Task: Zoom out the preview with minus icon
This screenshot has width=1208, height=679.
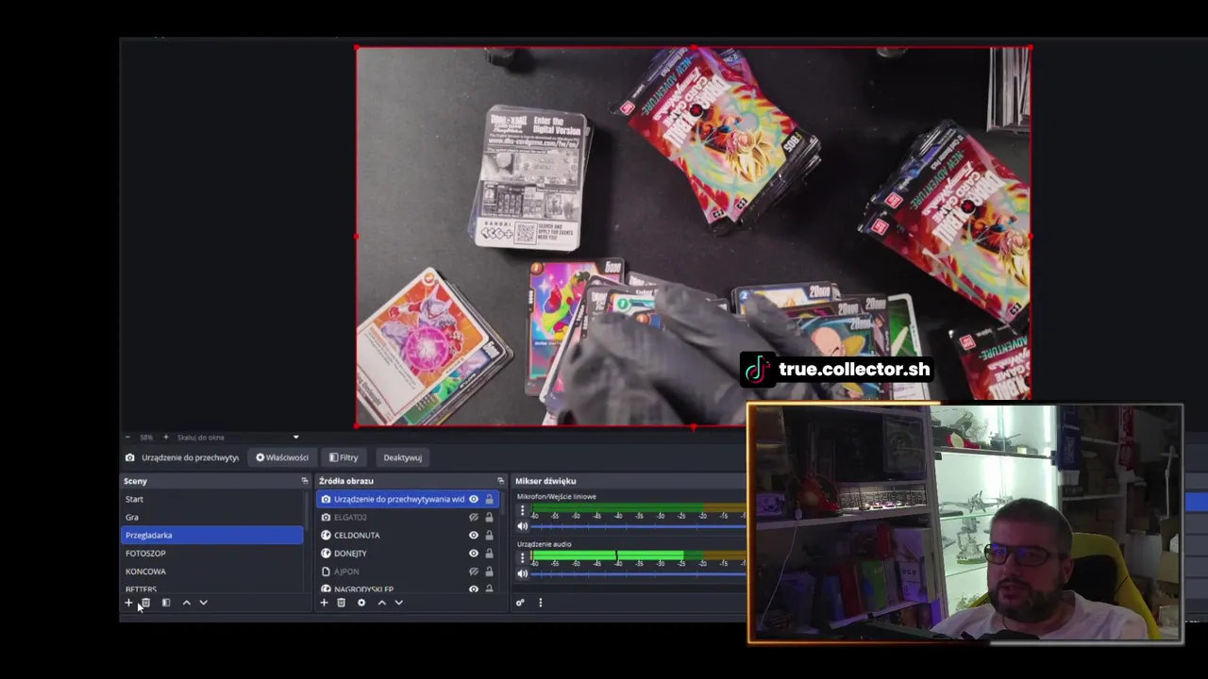Action: tap(129, 438)
